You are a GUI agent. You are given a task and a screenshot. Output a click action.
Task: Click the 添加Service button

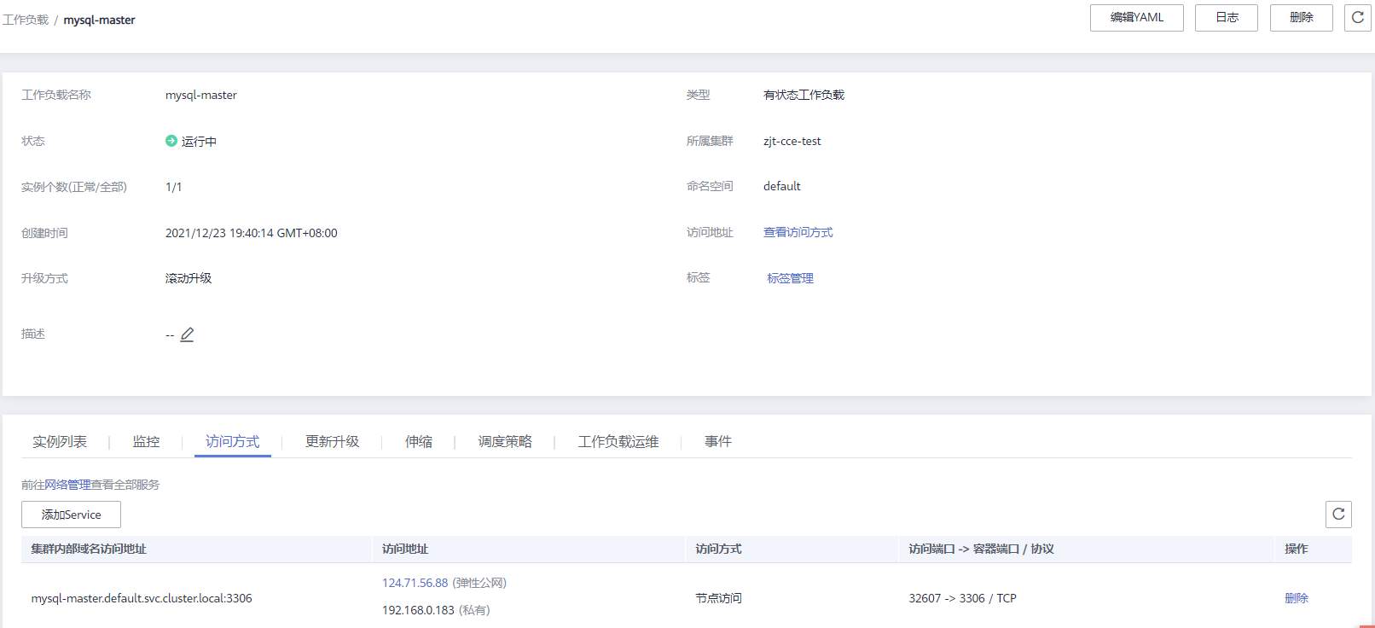coord(71,515)
